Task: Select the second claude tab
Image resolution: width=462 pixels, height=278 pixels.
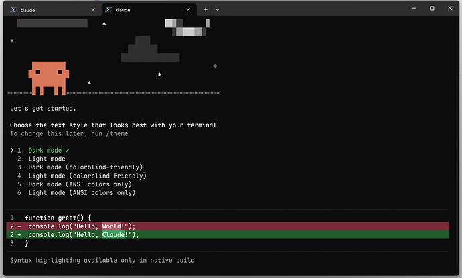Action: (x=149, y=10)
